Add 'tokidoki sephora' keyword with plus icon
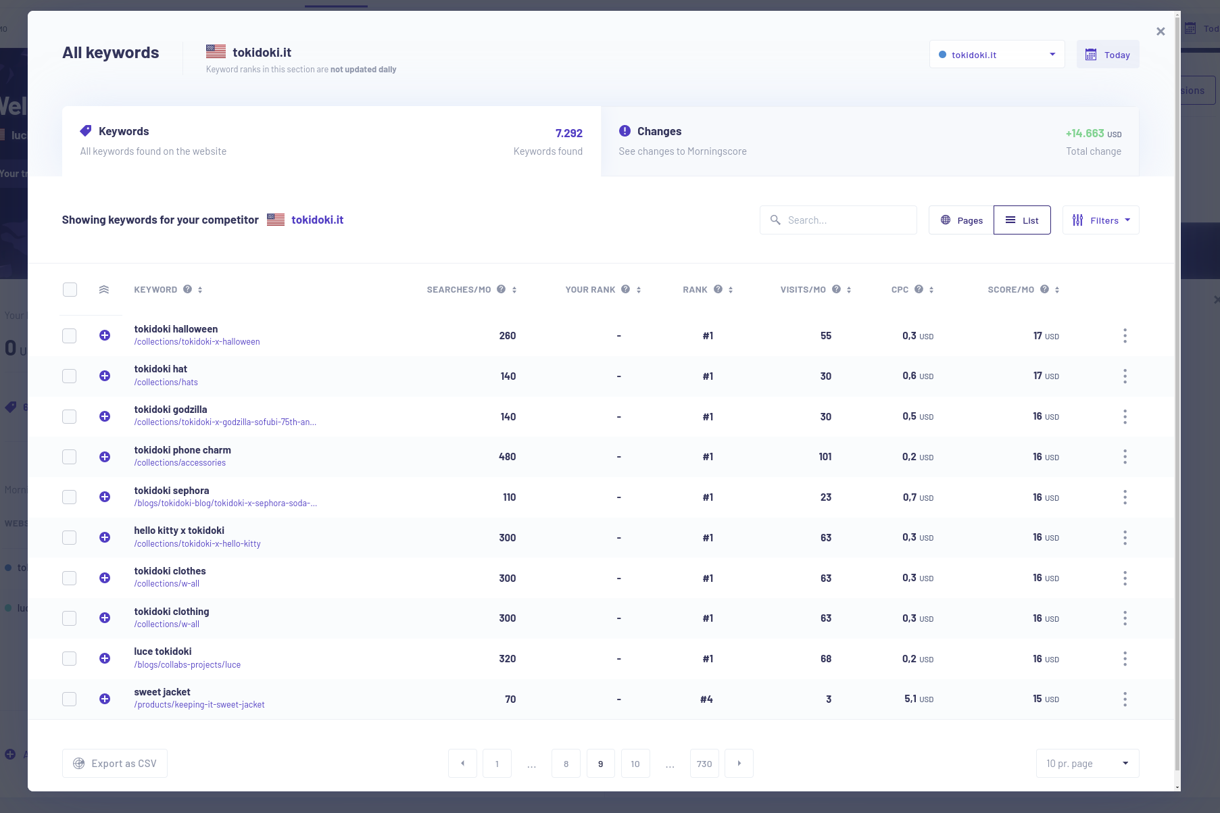1220x813 pixels. [105, 497]
